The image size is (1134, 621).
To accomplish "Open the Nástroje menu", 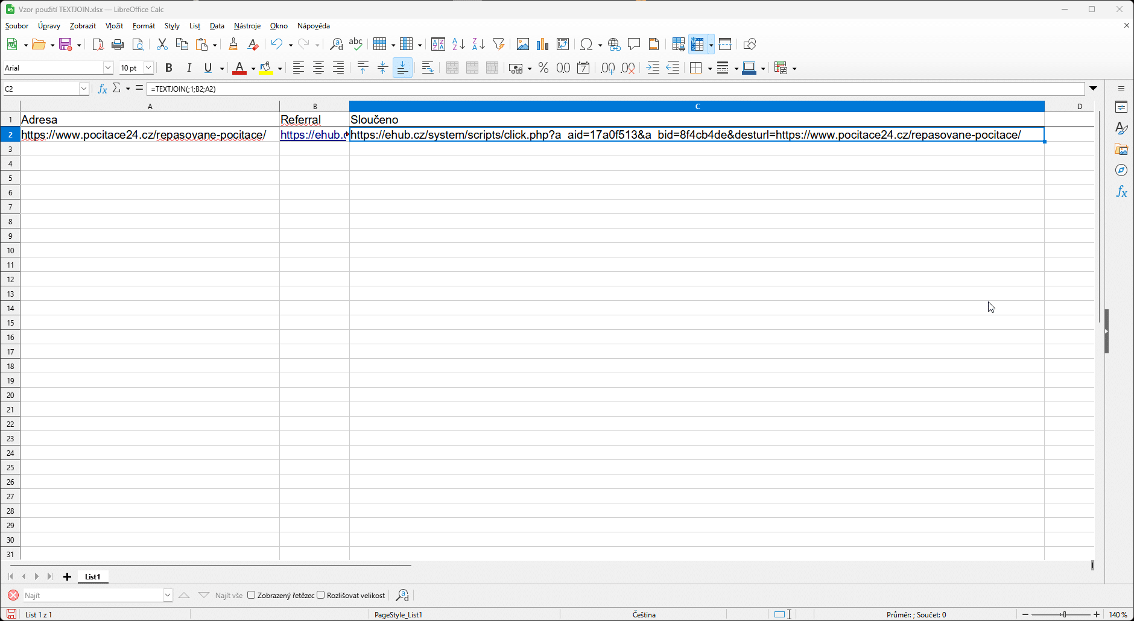I will pyautogui.click(x=247, y=25).
